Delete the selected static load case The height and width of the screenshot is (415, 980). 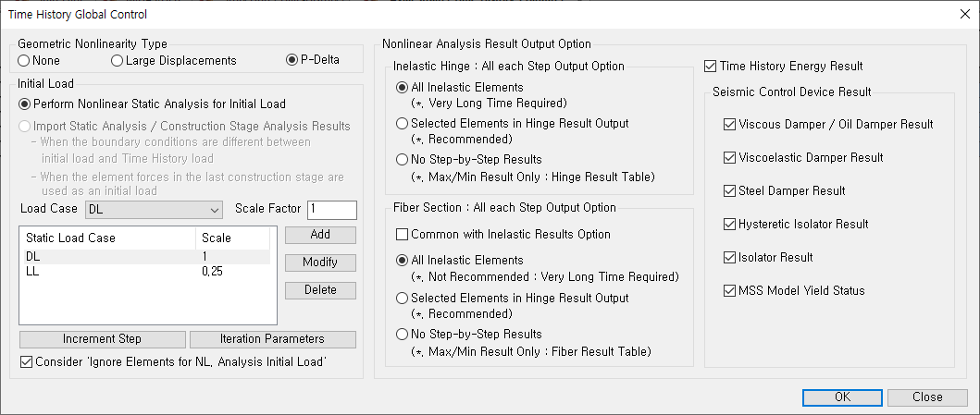[x=320, y=290]
